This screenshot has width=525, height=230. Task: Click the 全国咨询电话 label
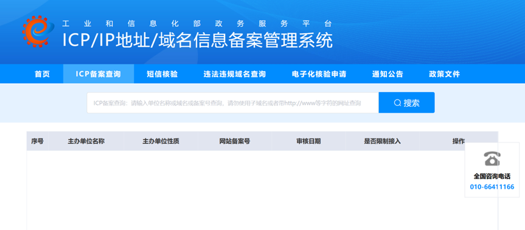point(492,177)
